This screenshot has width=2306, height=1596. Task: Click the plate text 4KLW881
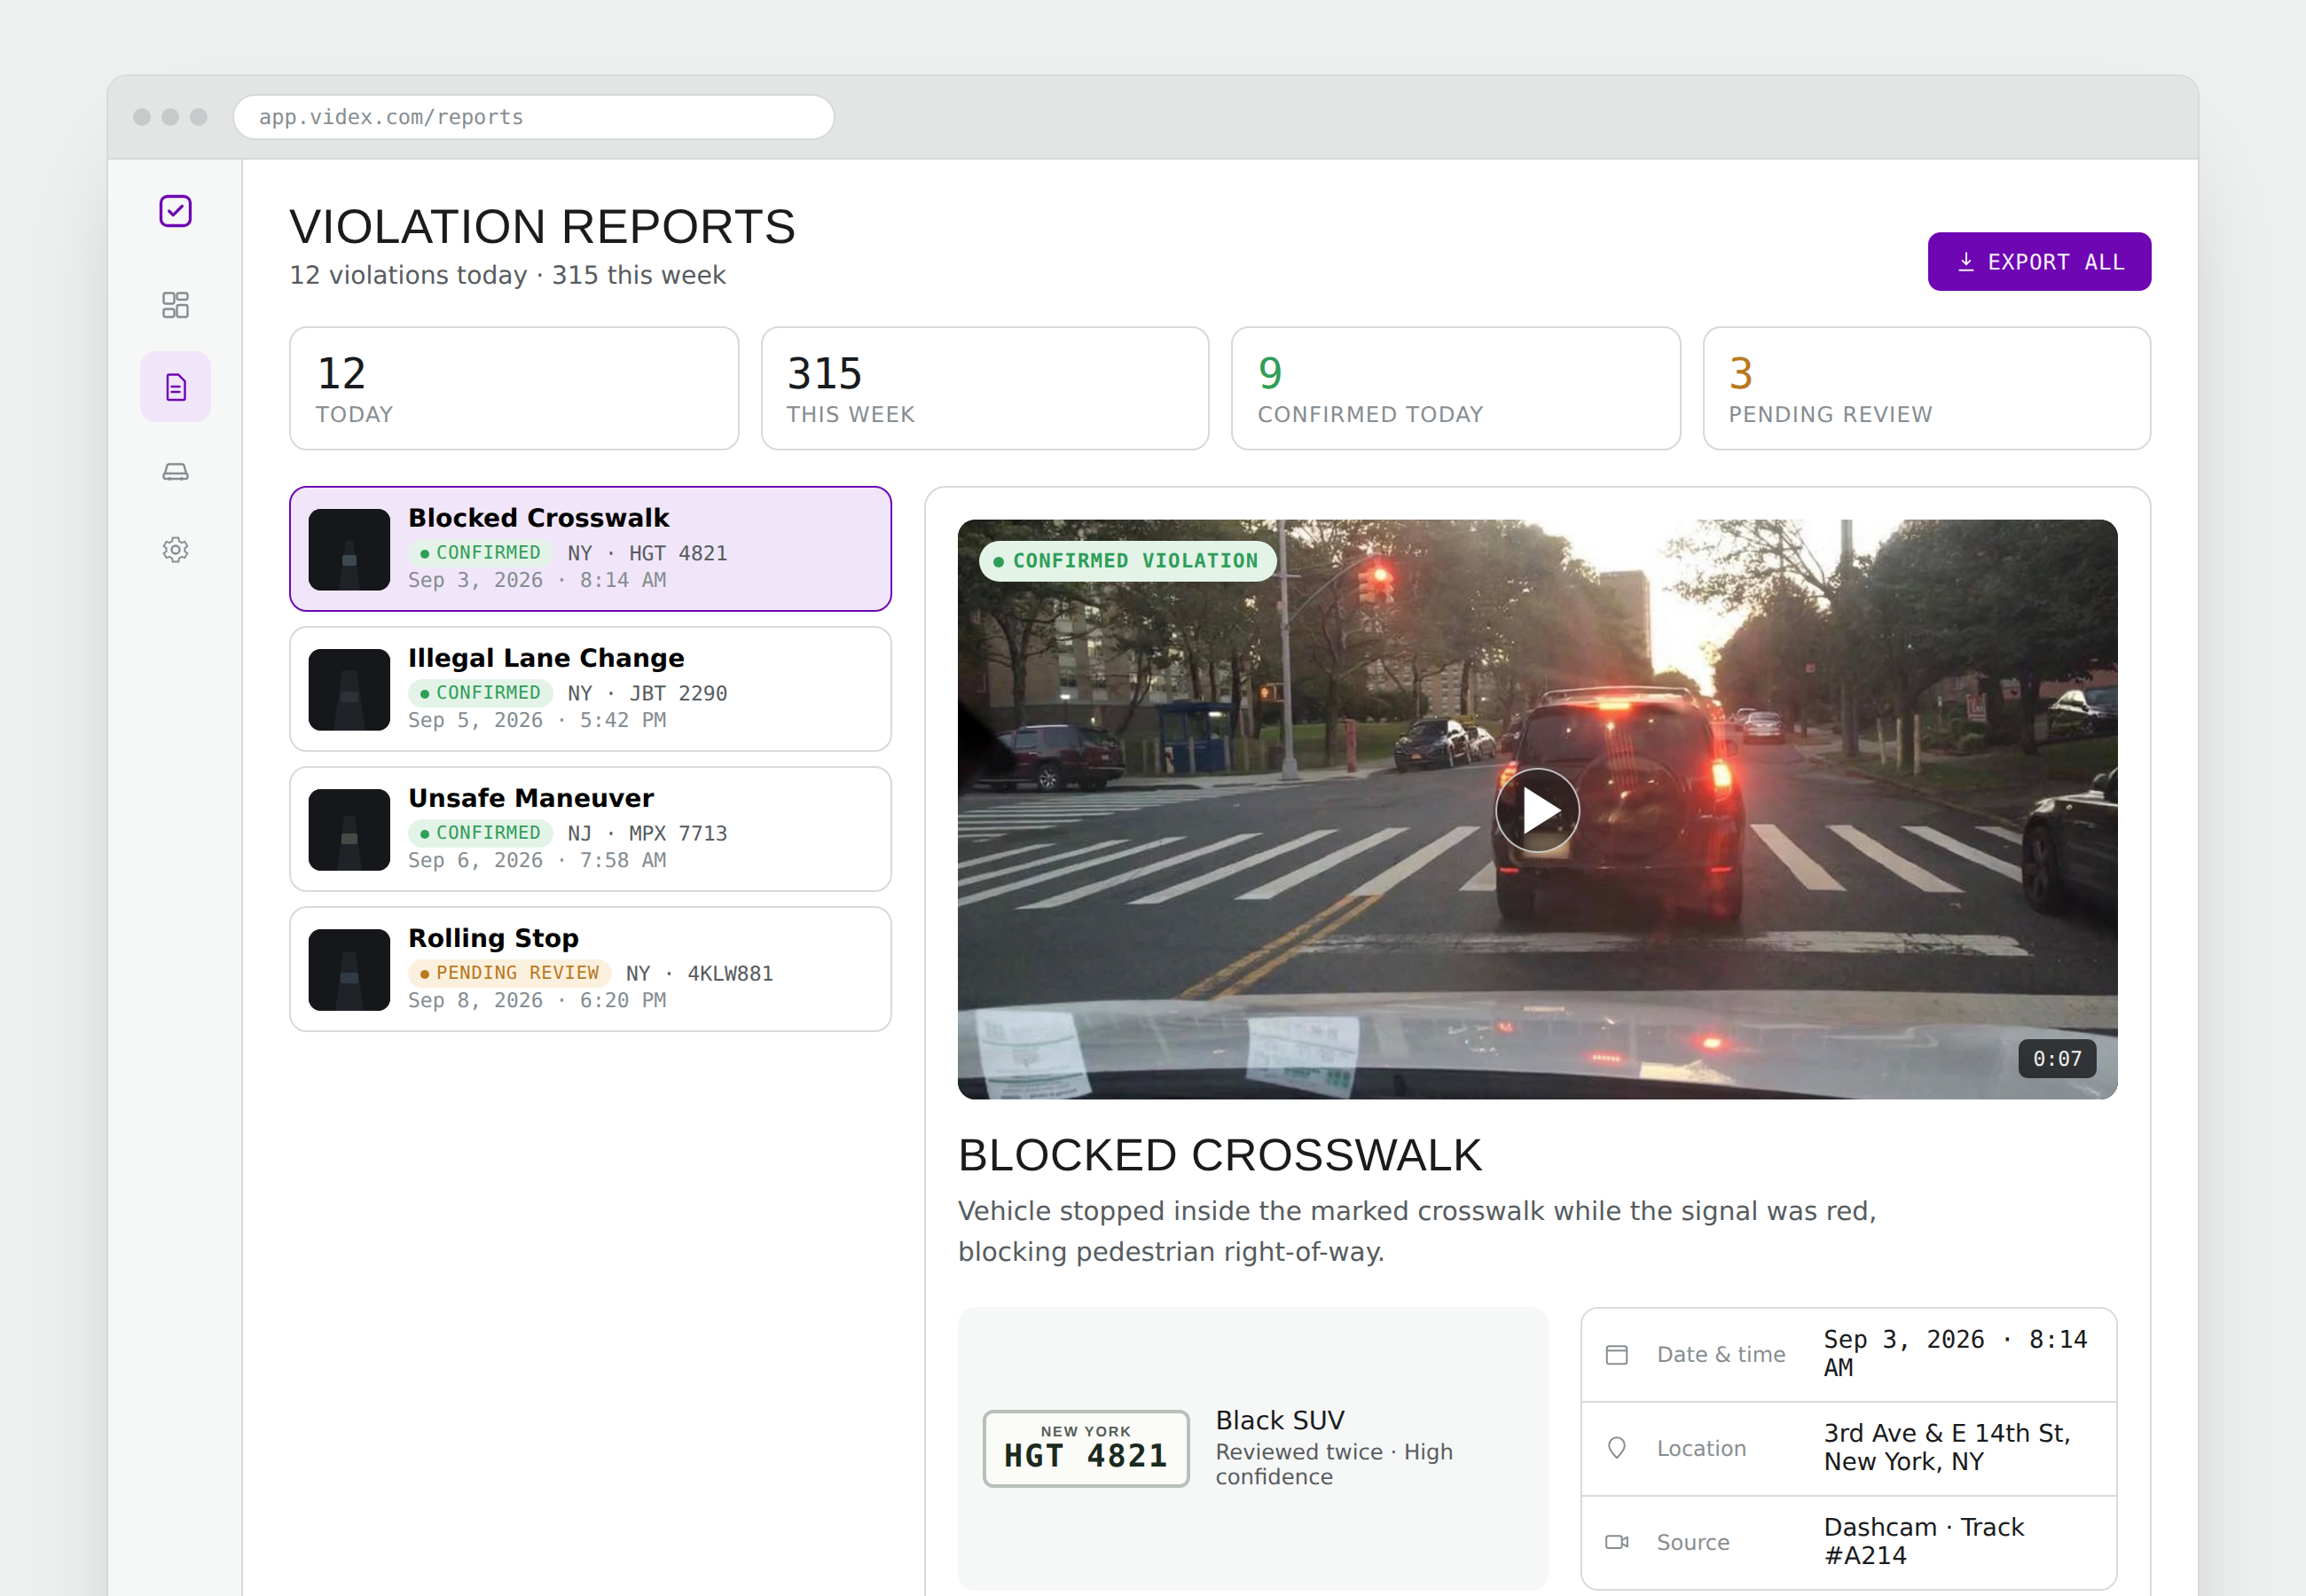click(x=730, y=973)
